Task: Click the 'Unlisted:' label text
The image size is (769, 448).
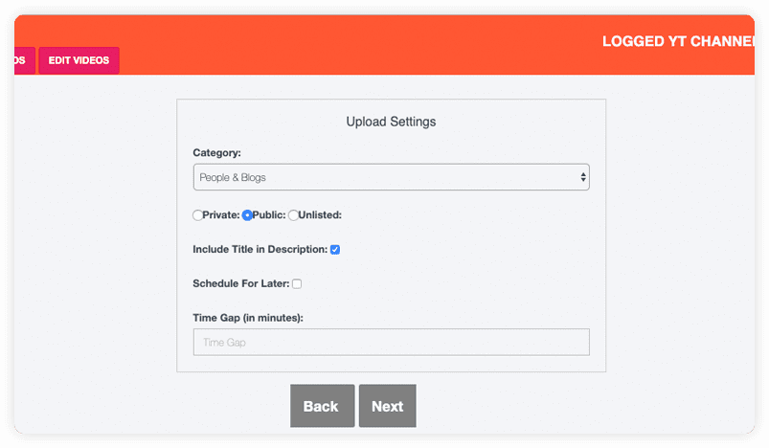Action: 320,215
